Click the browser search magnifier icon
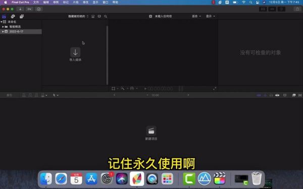The width and height of the screenshot is (303, 189). 106,17
